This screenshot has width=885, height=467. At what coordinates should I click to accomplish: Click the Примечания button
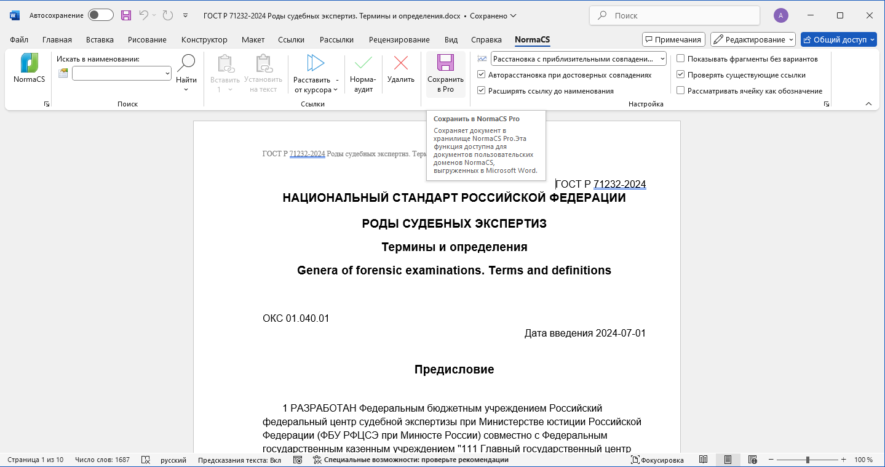pyautogui.click(x=673, y=39)
